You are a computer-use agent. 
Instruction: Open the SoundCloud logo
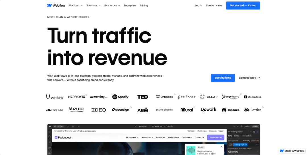pyautogui.click(x=55, y=110)
